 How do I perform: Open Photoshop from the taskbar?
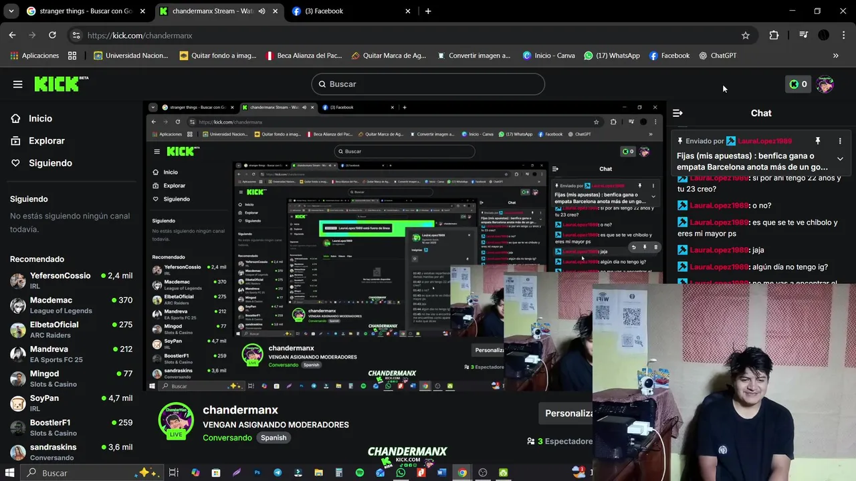tap(257, 472)
